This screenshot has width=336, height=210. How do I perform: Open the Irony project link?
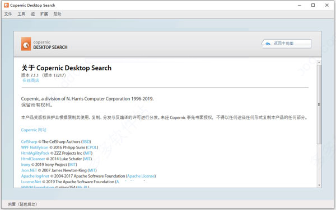pyautogui.click(x=26, y=165)
